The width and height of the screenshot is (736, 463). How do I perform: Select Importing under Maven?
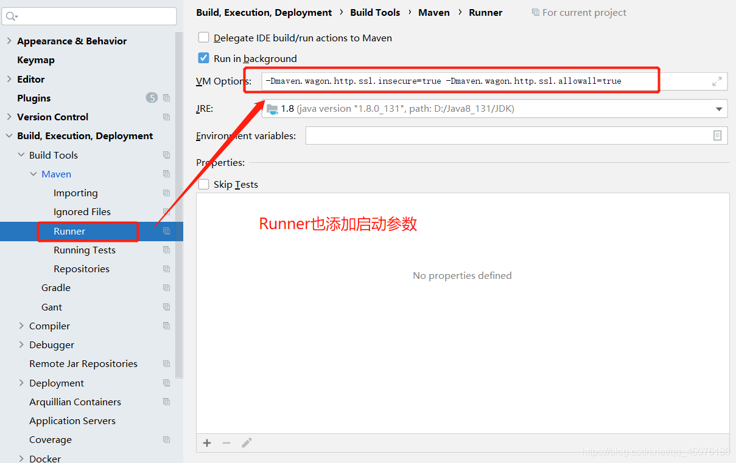pyautogui.click(x=75, y=193)
